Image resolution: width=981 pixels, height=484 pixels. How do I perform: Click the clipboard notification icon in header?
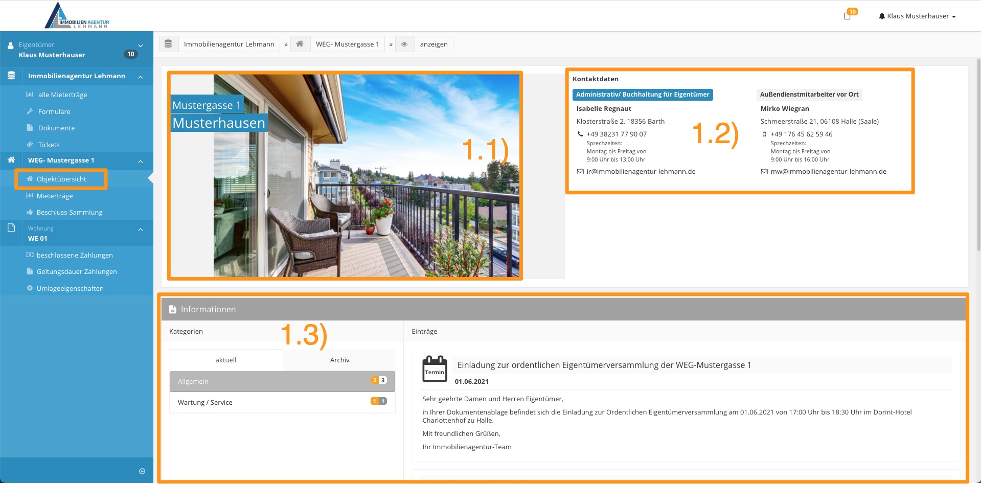coord(847,16)
